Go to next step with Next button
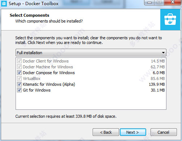The height and width of the screenshot is (141, 182). pos(133,132)
